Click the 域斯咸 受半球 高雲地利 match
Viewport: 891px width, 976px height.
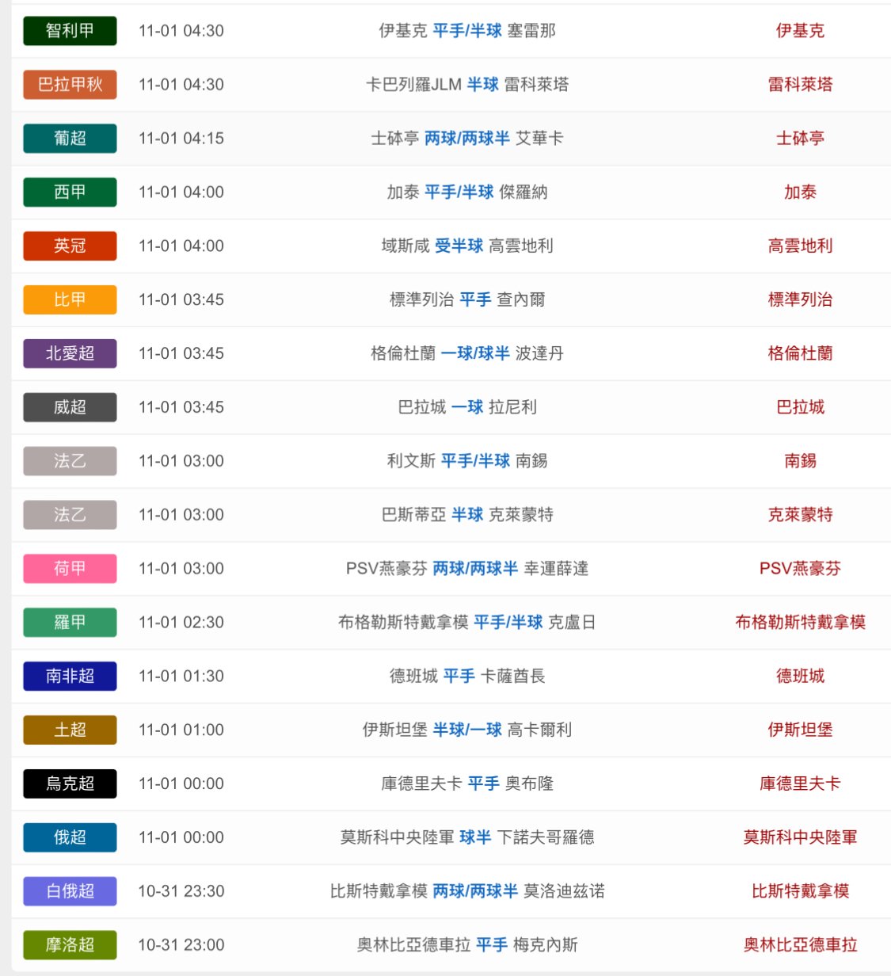point(466,246)
